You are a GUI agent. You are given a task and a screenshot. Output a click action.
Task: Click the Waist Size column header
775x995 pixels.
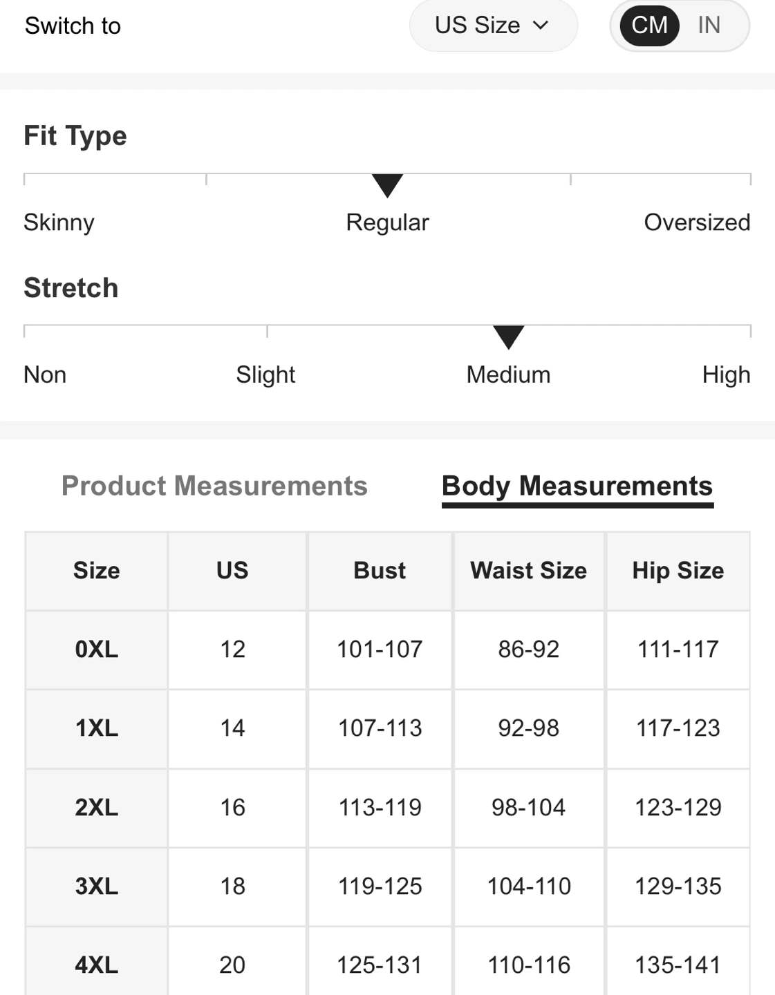coord(529,571)
